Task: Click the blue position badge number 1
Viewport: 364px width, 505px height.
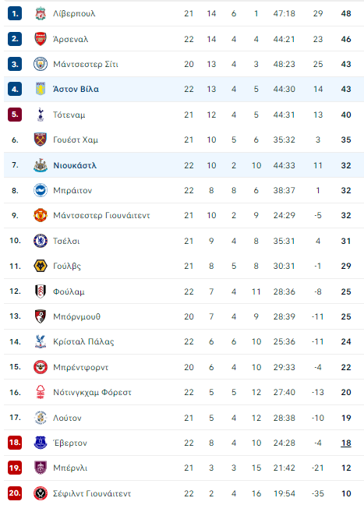Action: [15, 13]
